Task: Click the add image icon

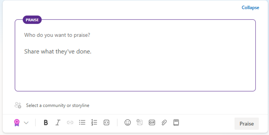Action: pyautogui.click(x=139, y=122)
